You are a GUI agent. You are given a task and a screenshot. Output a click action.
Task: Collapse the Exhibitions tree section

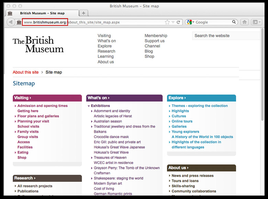[x=89, y=106]
